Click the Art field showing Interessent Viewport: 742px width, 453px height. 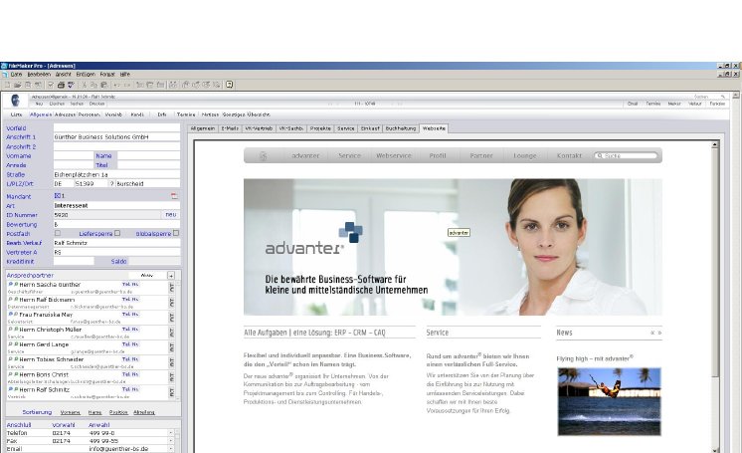click(x=116, y=206)
